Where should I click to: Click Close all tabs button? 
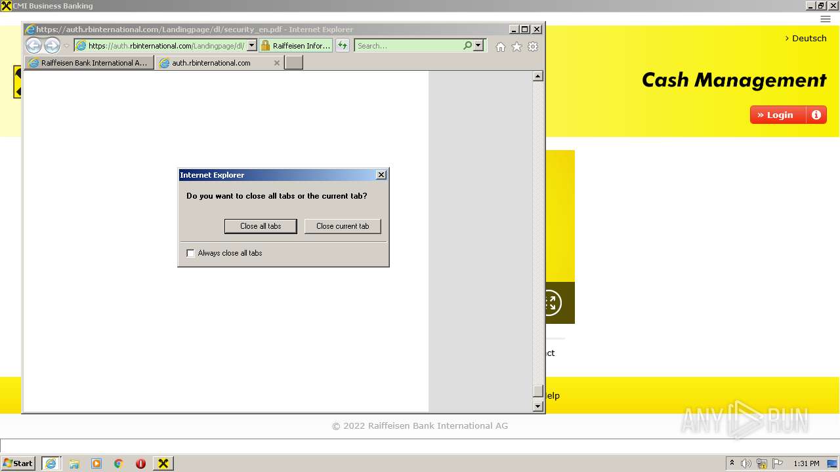coord(261,226)
